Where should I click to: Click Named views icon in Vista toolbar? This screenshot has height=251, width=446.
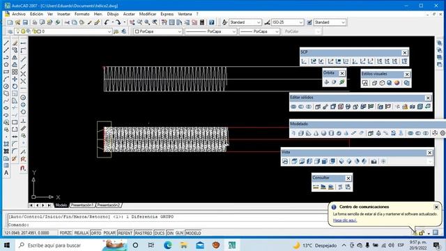click(x=285, y=161)
